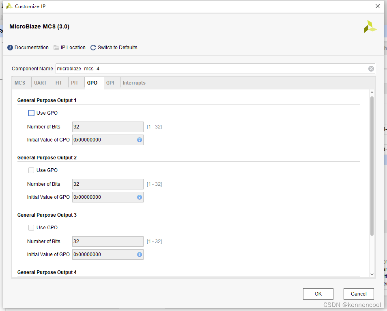This screenshot has width=387, height=311.
Task: Click Number of Bits field for GPO 3
Action: [x=108, y=241]
